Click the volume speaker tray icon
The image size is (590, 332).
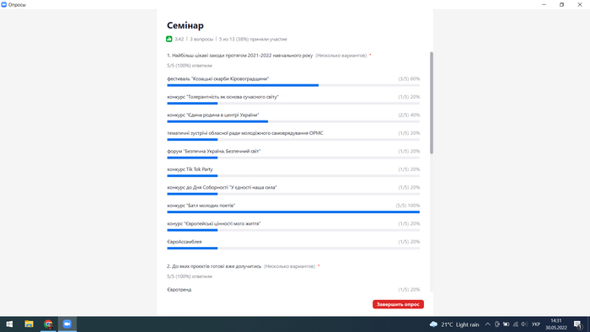coord(524,324)
